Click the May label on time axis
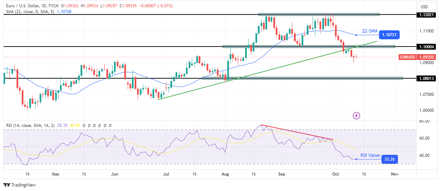The width and height of the screenshot is (441, 191). point(56,174)
